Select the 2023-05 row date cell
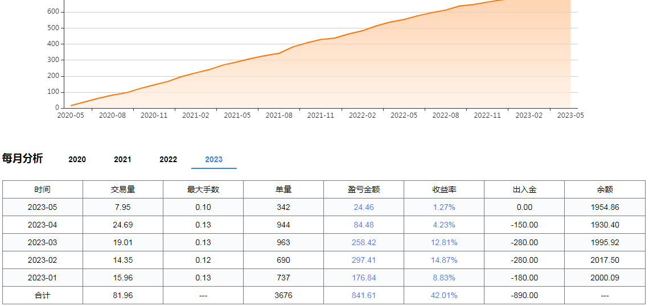649x306 pixels. (43, 208)
